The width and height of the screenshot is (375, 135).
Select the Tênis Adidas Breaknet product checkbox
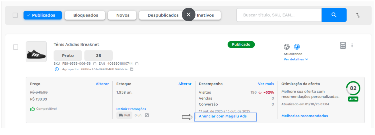tap(16, 47)
